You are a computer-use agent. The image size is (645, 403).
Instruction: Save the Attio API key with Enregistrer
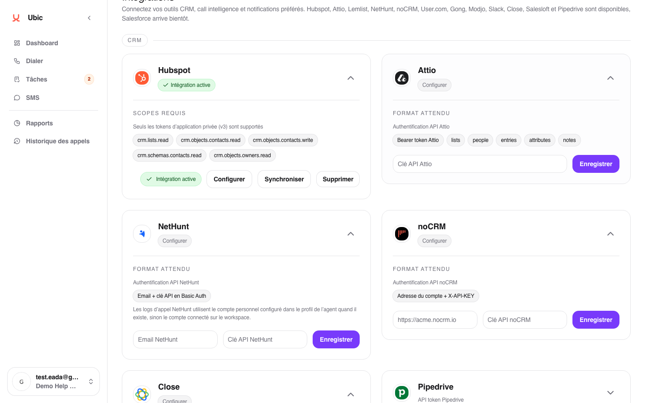pos(596,164)
